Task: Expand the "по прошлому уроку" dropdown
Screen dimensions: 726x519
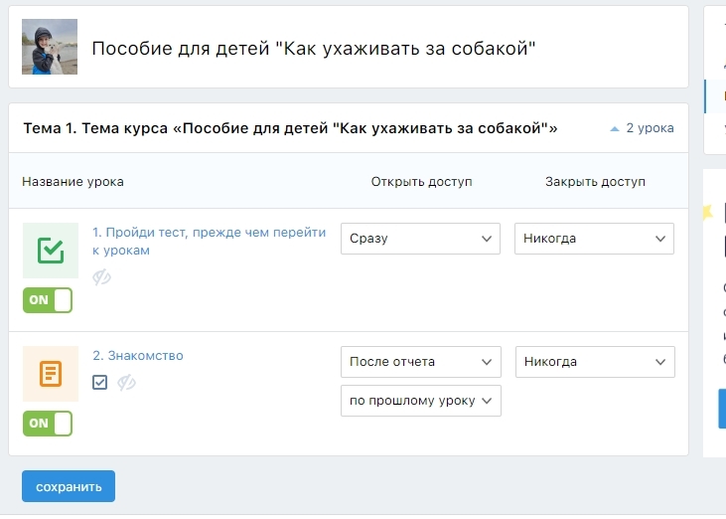Action: [x=421, y=401]
